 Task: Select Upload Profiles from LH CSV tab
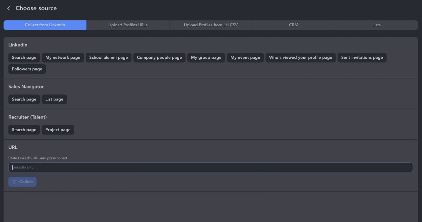pyautogui.click(x=211, y=25)
